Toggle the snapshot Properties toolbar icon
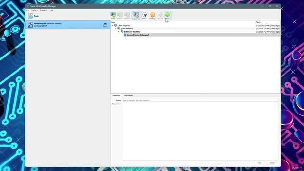The width and height of the screenshot is (304, 171). [136, 16]
